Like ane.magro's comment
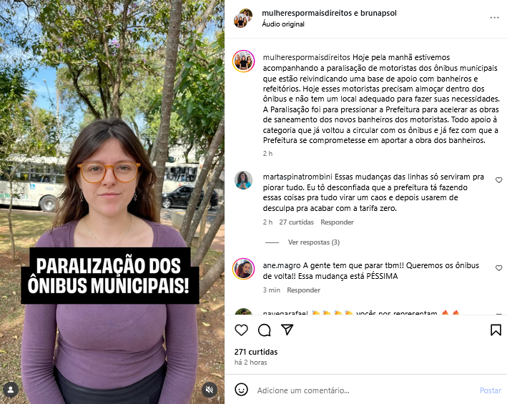 pyautogui.click(x=498, y=268)
